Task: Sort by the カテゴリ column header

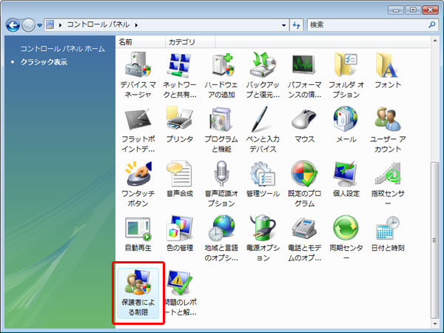Action: pyautogui.click(x=190, y=42)
